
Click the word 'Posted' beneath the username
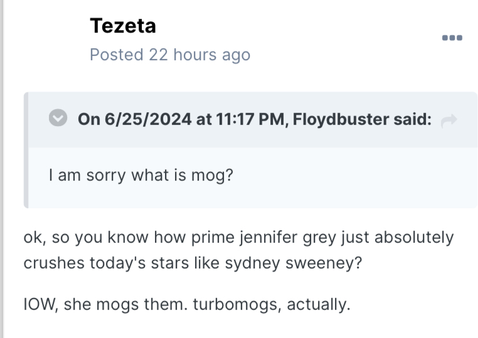[117, 55]
